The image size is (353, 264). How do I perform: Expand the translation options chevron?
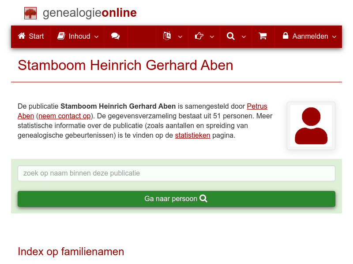180,37
